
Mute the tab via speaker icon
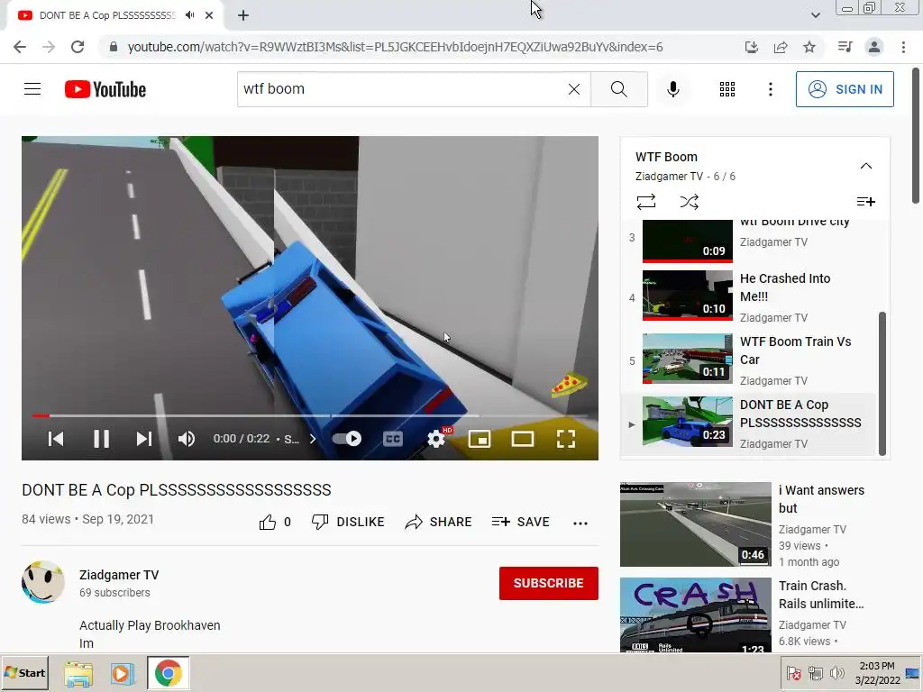coord(189,15)
